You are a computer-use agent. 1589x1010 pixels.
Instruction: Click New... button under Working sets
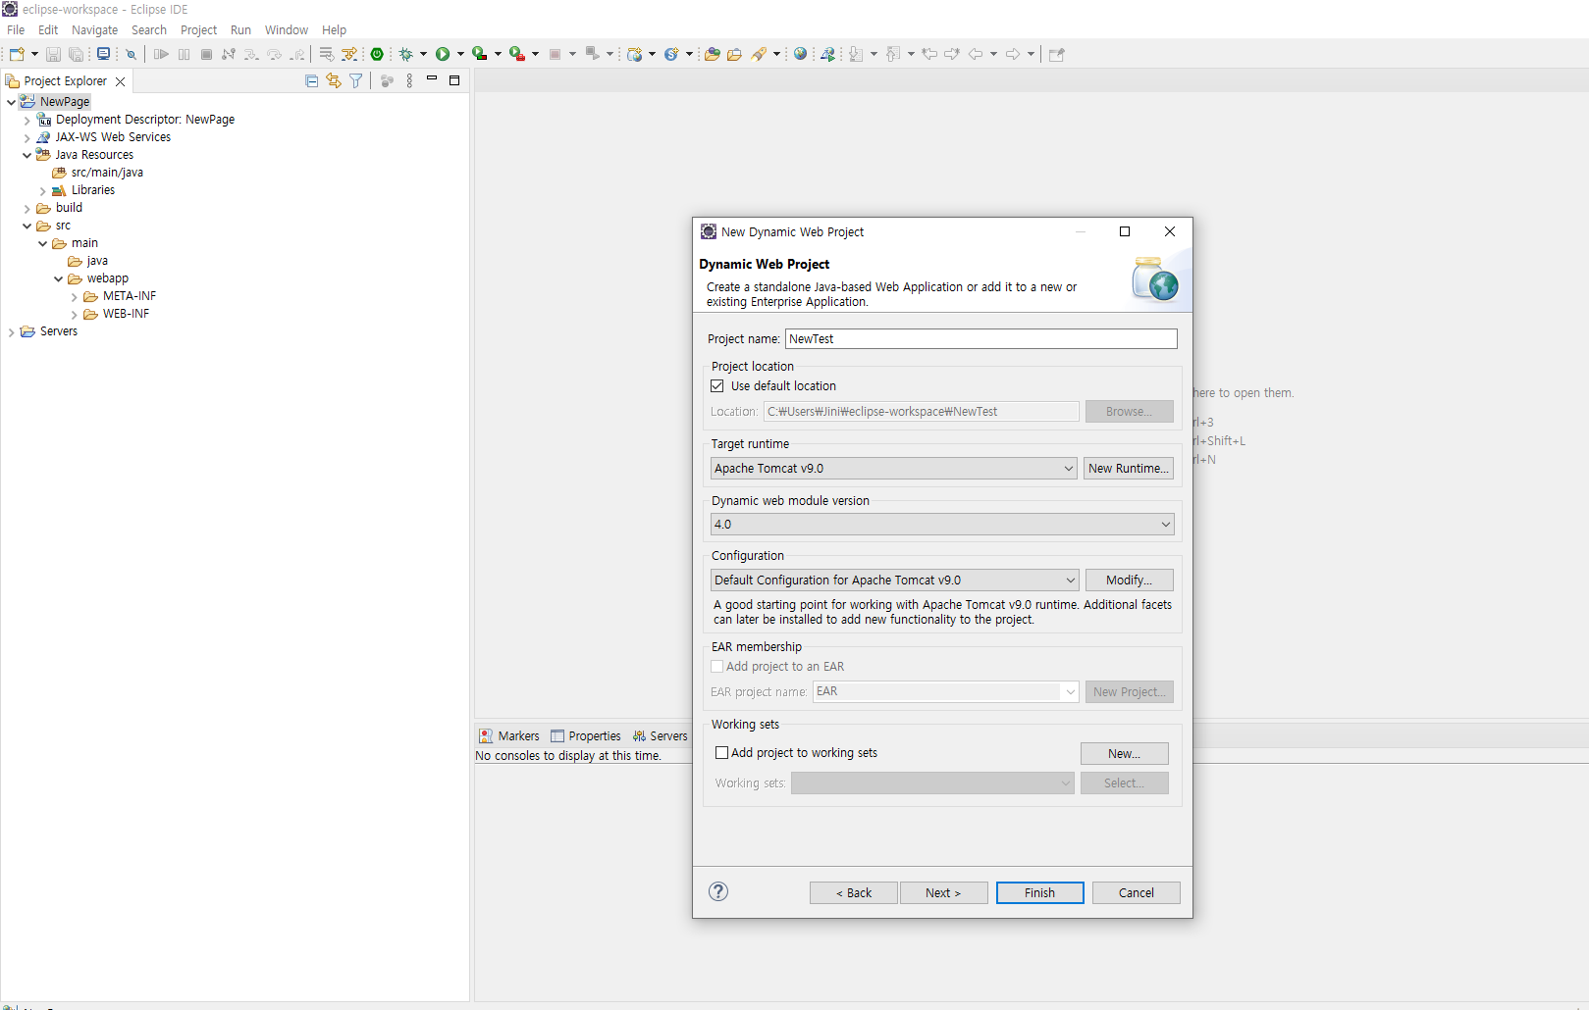pos(1125,753)
